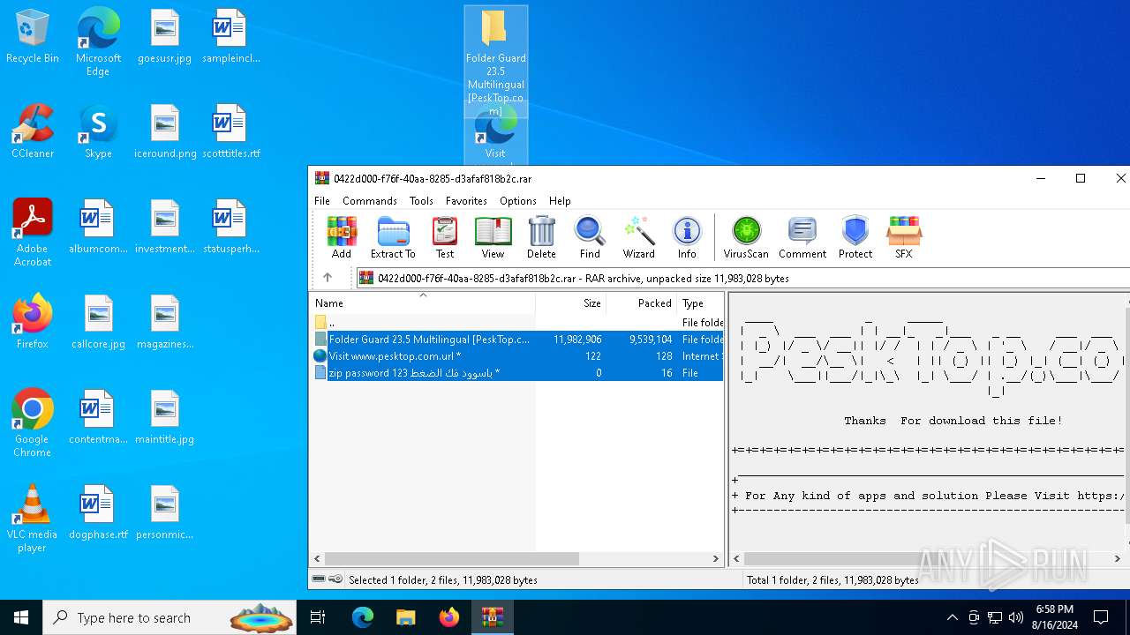
Task: Open Task View from taskbar
Action: click(x=318, y=617)
